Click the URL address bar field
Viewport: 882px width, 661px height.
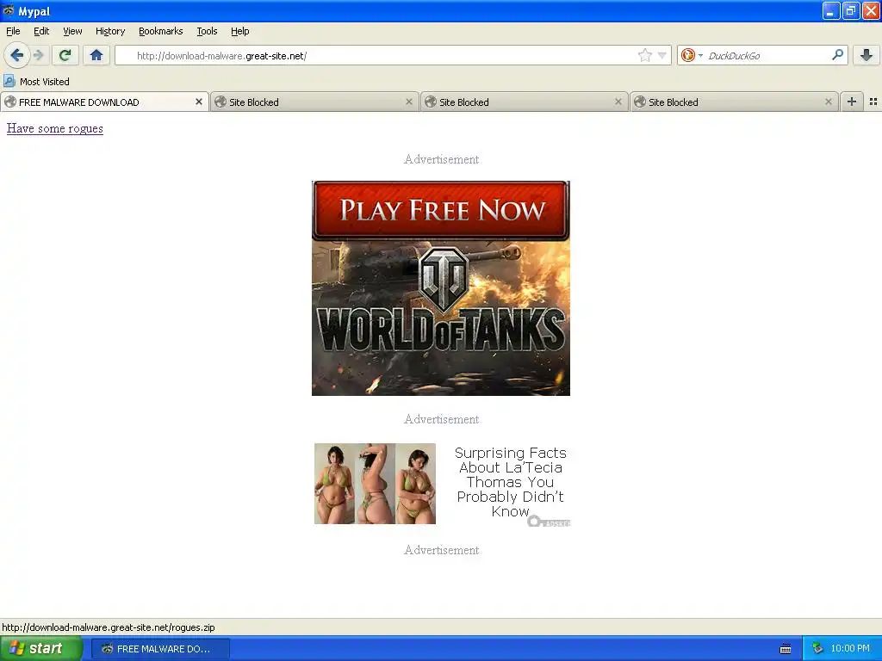[x=393, y=55]
